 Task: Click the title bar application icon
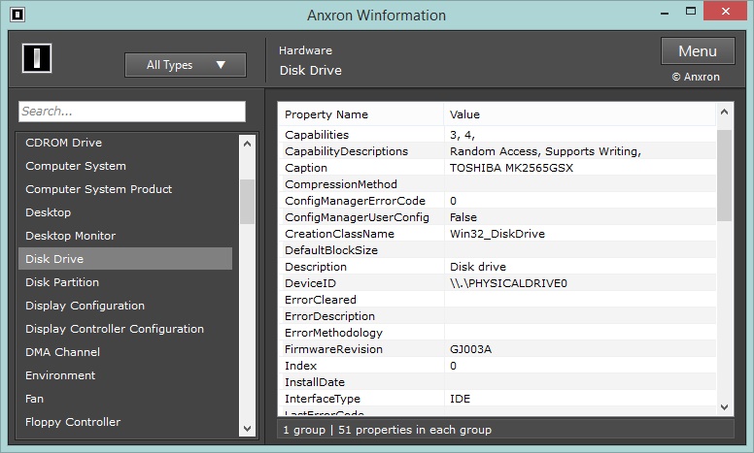click(x=17, y=15)
